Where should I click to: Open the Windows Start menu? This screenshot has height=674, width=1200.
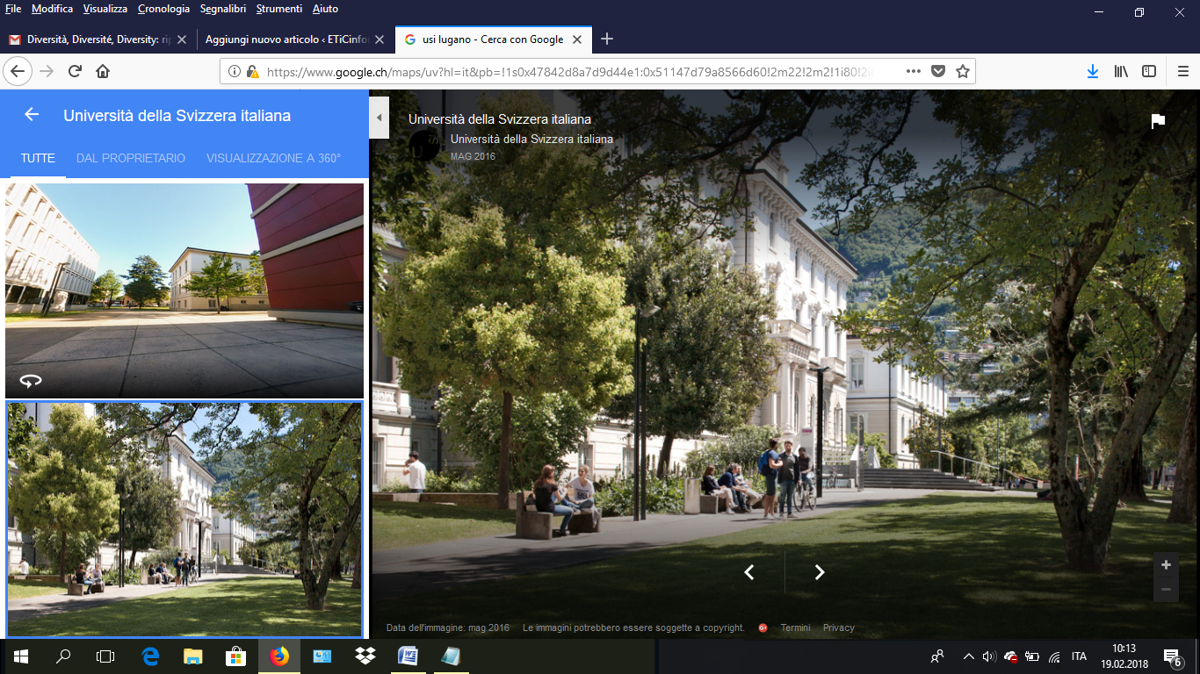click(21, 656)
